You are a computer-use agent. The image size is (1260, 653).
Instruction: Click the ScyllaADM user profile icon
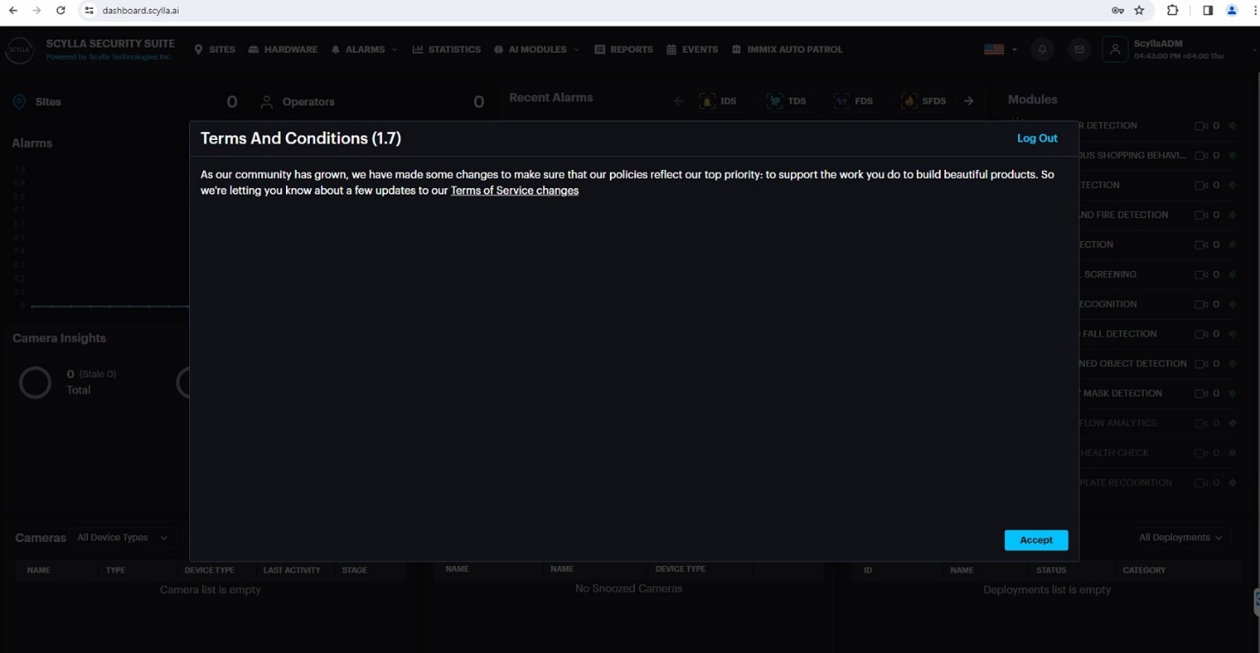point(1115,50)
